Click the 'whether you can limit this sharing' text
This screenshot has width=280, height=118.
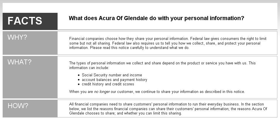point(153,113)
